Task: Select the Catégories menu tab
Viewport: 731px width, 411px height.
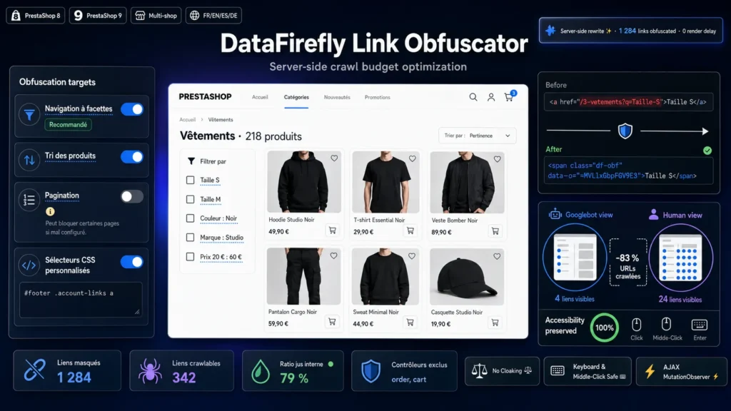Action: tap(296, 97)
